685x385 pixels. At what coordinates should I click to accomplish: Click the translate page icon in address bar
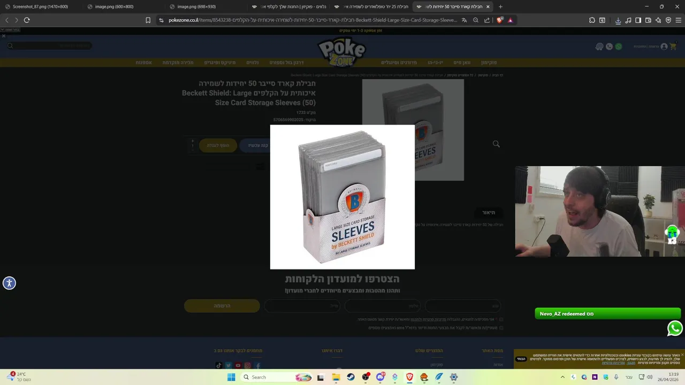tap(464, 20)
